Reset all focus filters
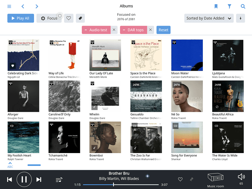 [163, 30]
